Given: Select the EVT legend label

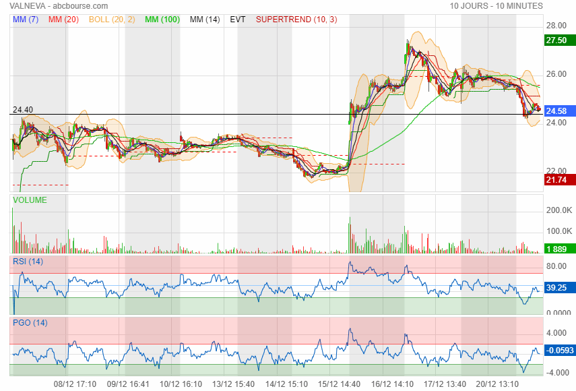Looking at the screenshot, I should (x=238, y=20).
